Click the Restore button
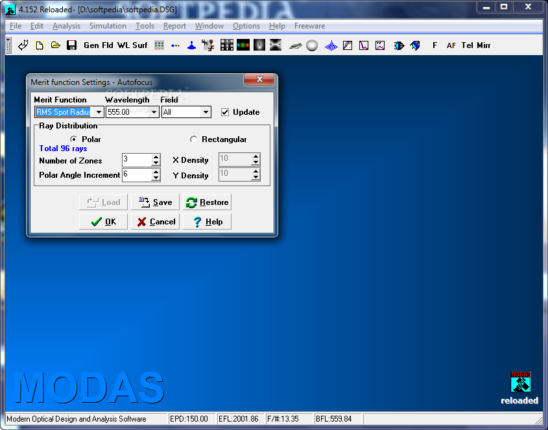This screenshot has height=430, width=548. click(207, 202)
